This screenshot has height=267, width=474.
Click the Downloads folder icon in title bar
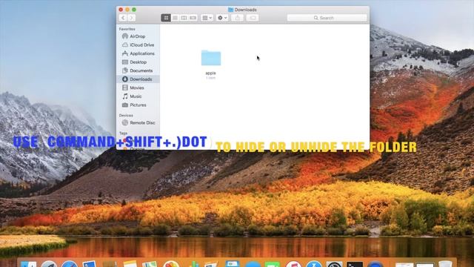click(x=230, y=10)
